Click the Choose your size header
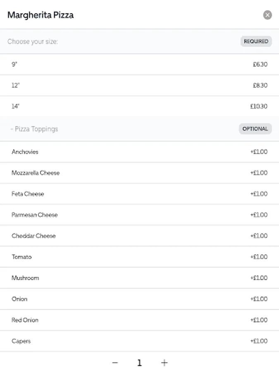Screen dimensions: 279x373 pyautogui.click(x=33, y=41)
